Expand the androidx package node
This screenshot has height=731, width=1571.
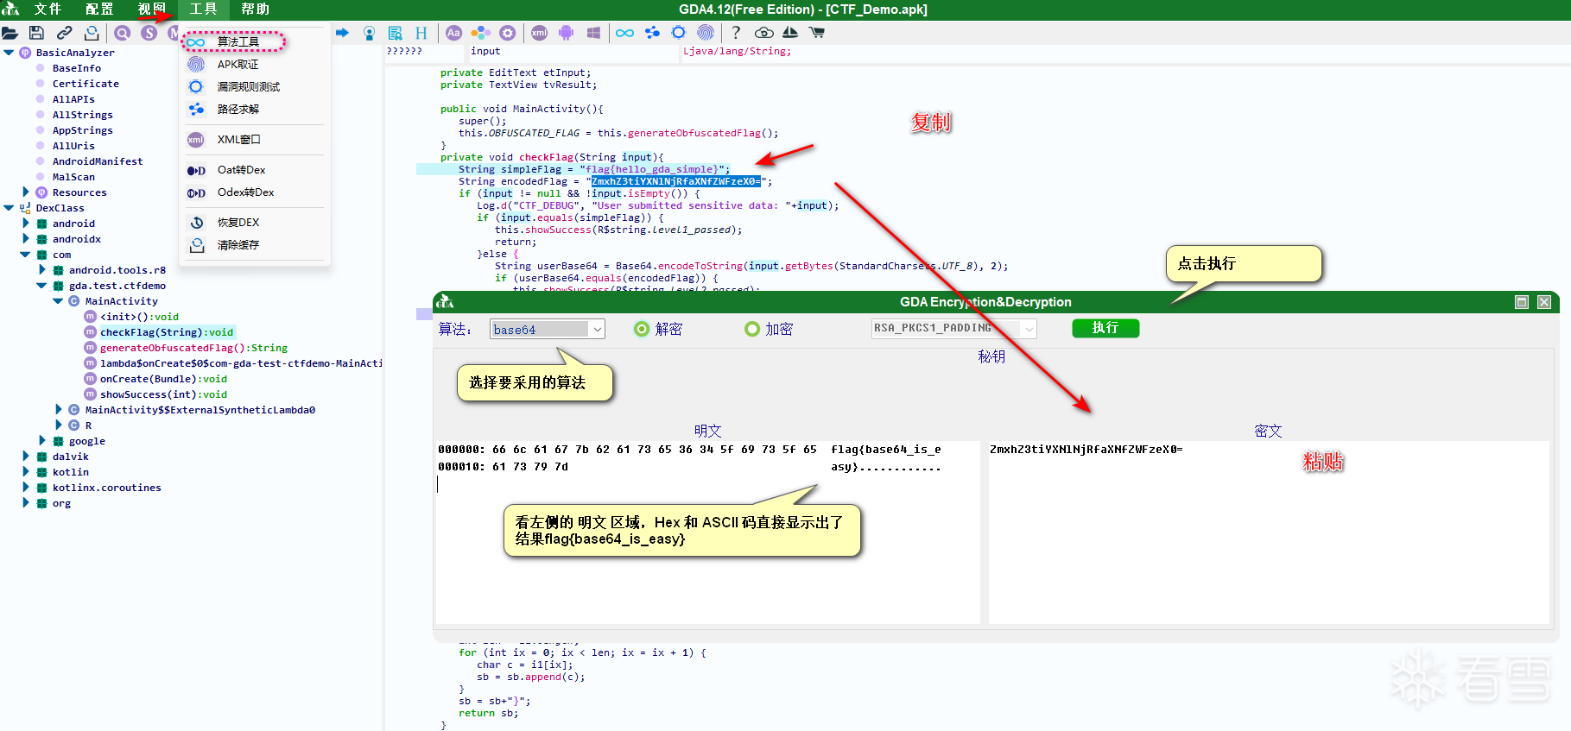(25, 239)
